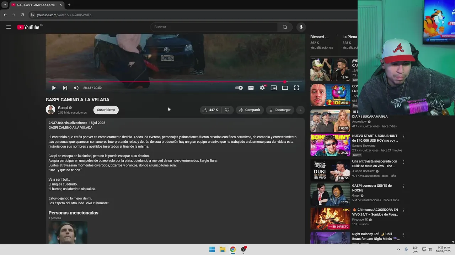The image size is (455, 255).
Task: Toggle the autoplay switch
Action: (x=239, y=88)
